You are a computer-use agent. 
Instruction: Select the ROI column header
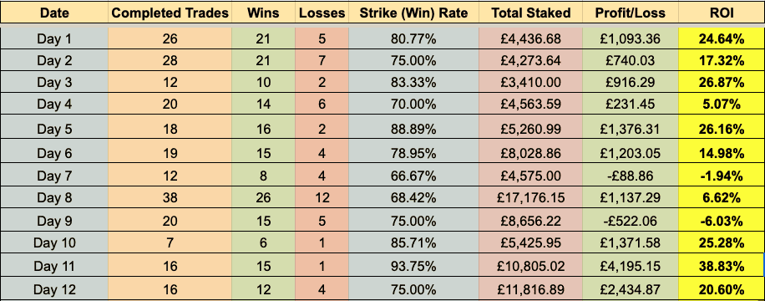tap(721, 13)
